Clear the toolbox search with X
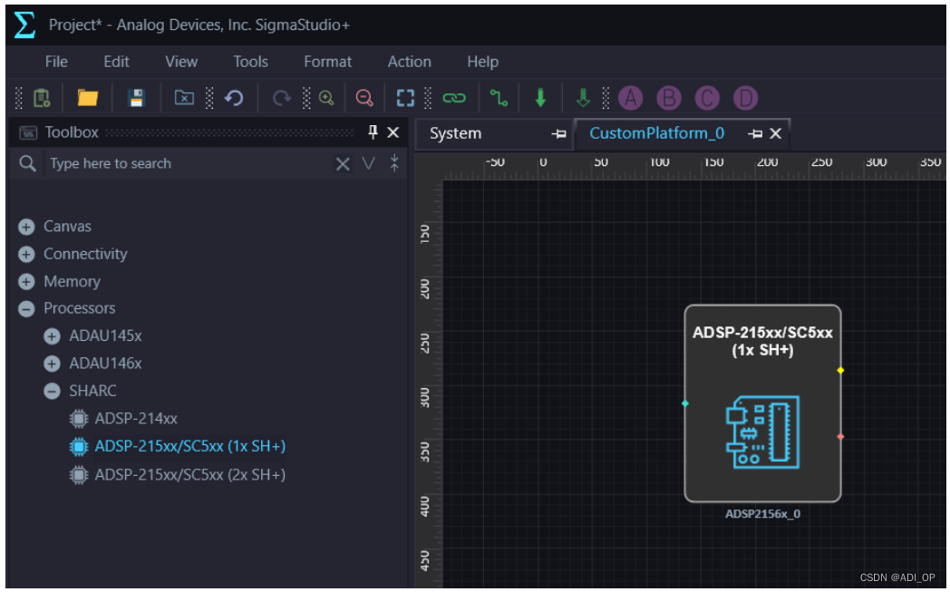This screenshot has height=592, width=950. point(343,163)
